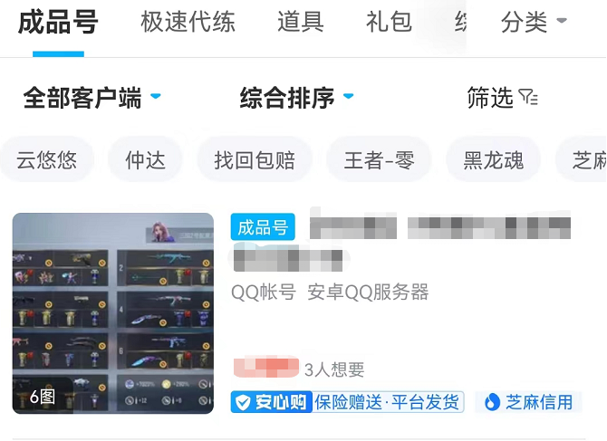
Task: Tap the 安心购 shield badge
Action: tap(272, 402)
